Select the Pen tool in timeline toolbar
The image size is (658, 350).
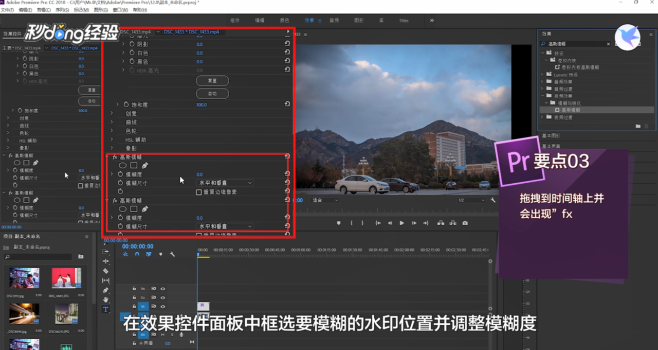pyautogui.click(x=106, y=290)
